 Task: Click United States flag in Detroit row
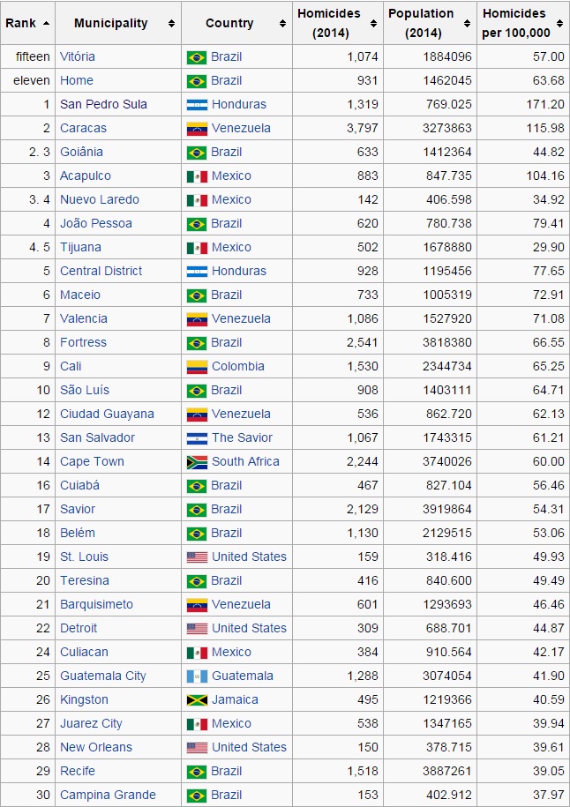pyautogui.click(x=198, y=629)
